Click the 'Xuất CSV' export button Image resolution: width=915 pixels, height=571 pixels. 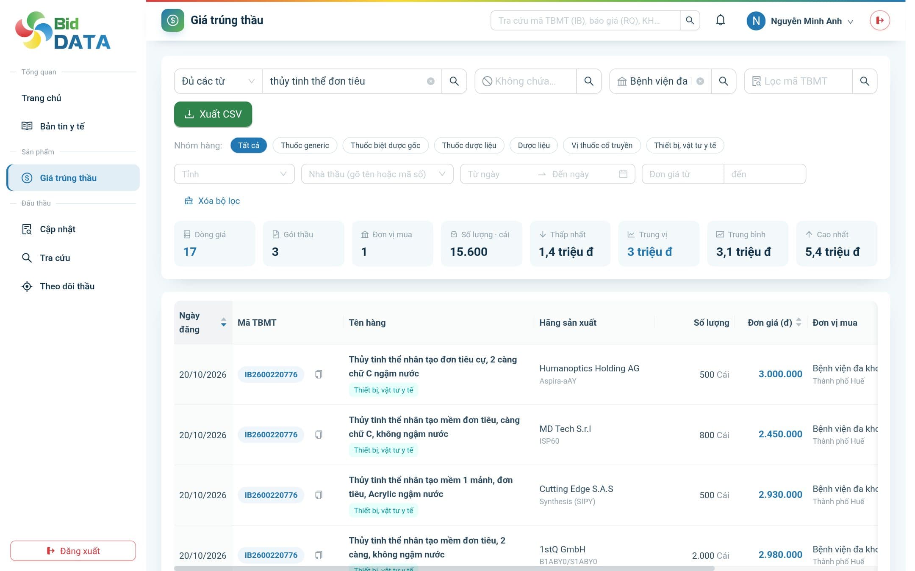213,114
